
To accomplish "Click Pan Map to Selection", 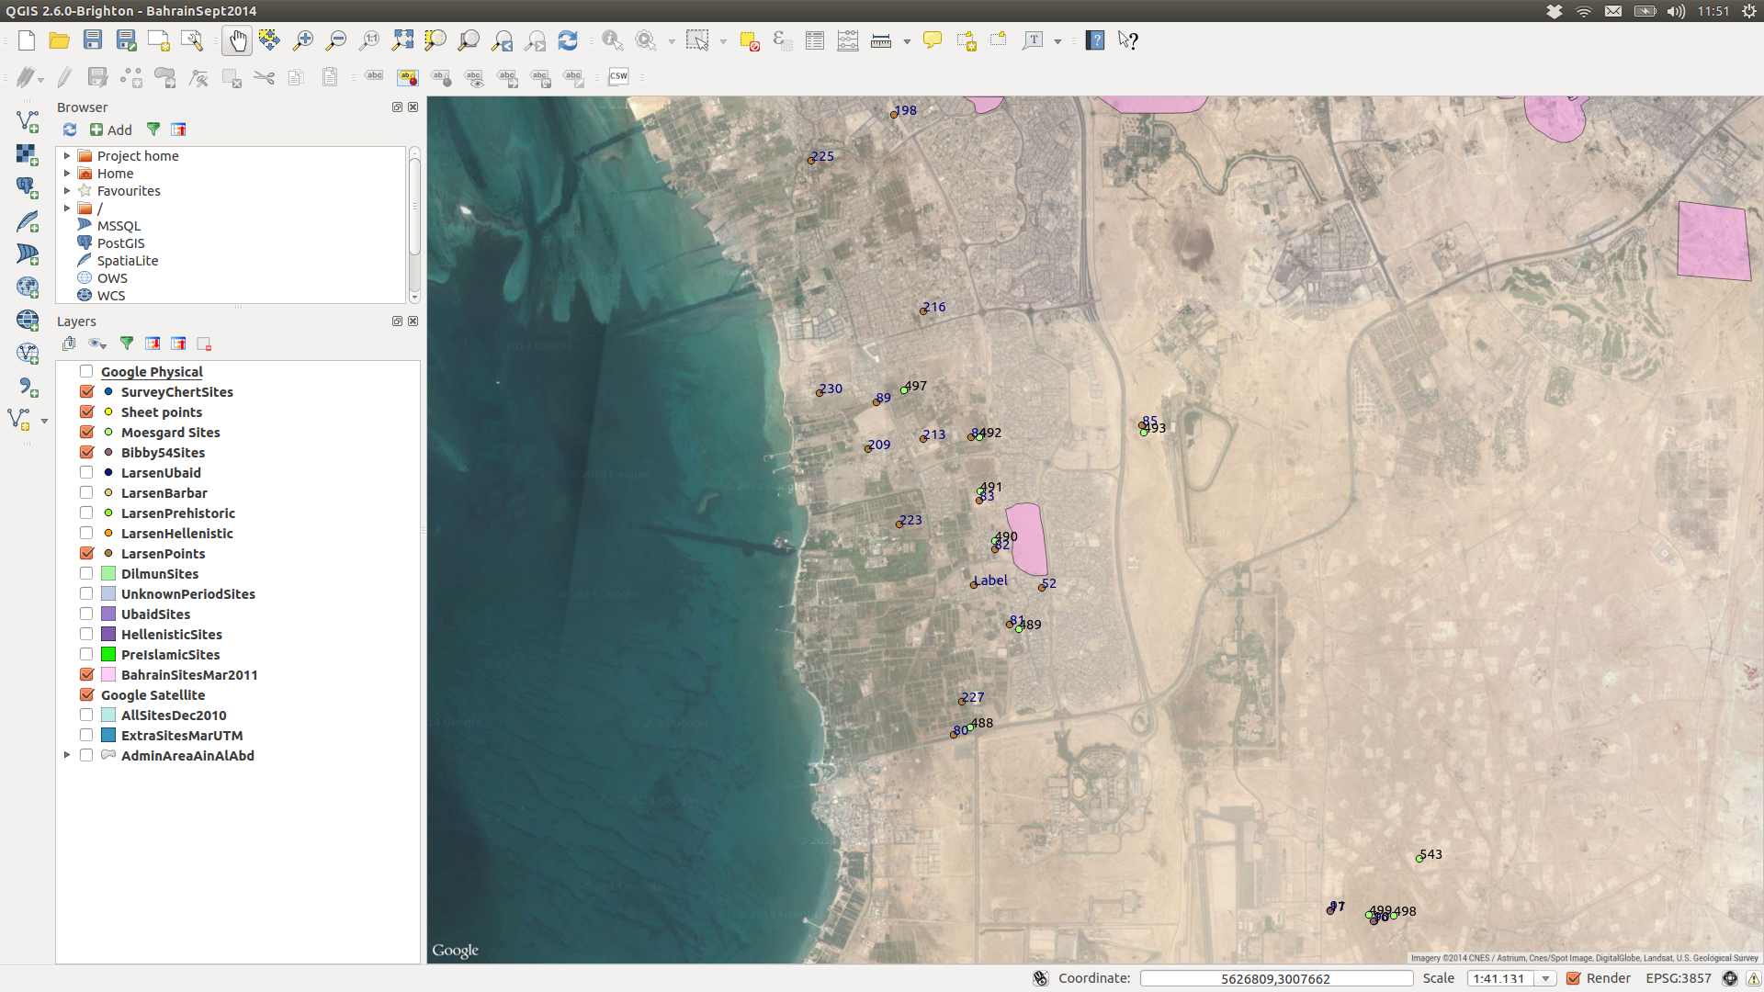I will coord(269,40).
